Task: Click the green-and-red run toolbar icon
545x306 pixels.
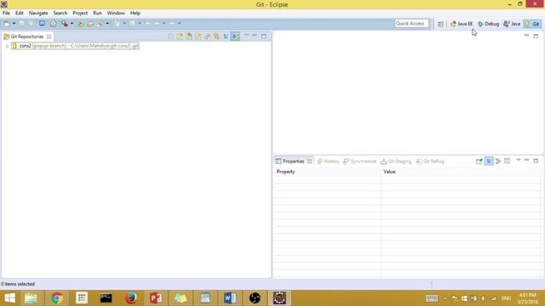Action: pos(65,24)
